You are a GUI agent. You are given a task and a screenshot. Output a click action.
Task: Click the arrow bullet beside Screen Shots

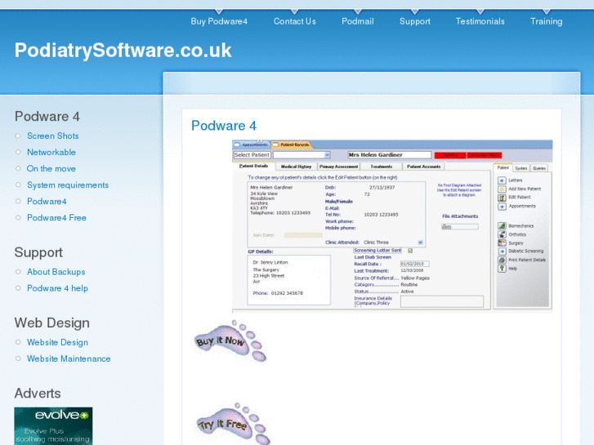(18, 136)
